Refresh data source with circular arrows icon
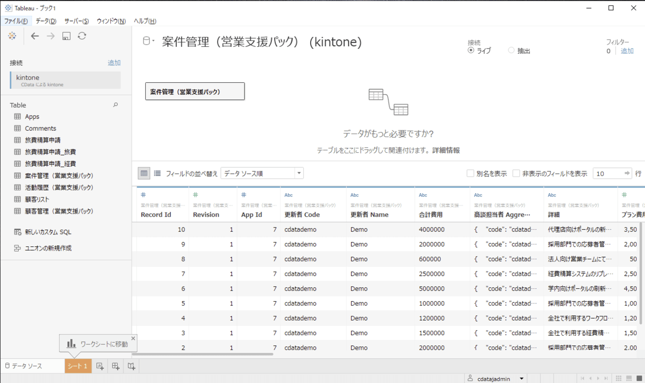 tap(82, 36)
